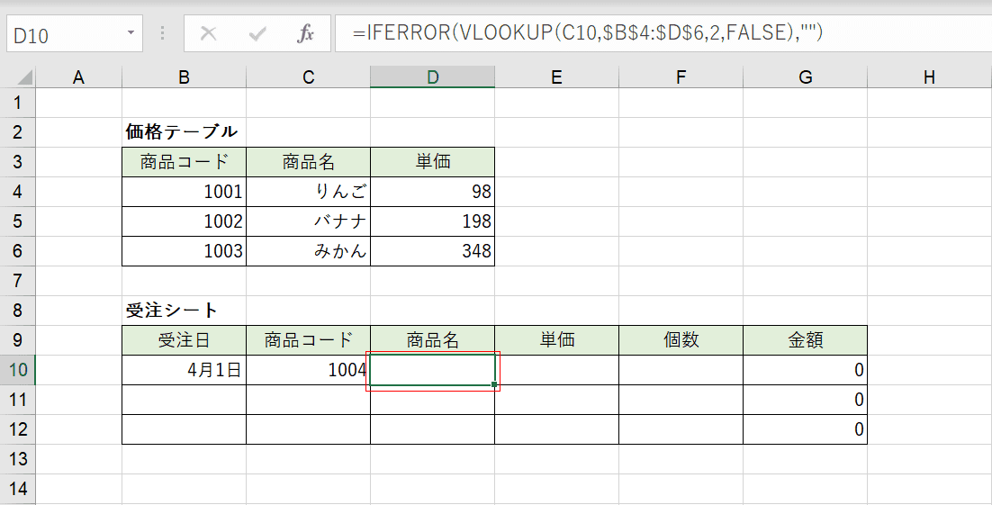Click the 金額 header cell

[x=805, y=340]
